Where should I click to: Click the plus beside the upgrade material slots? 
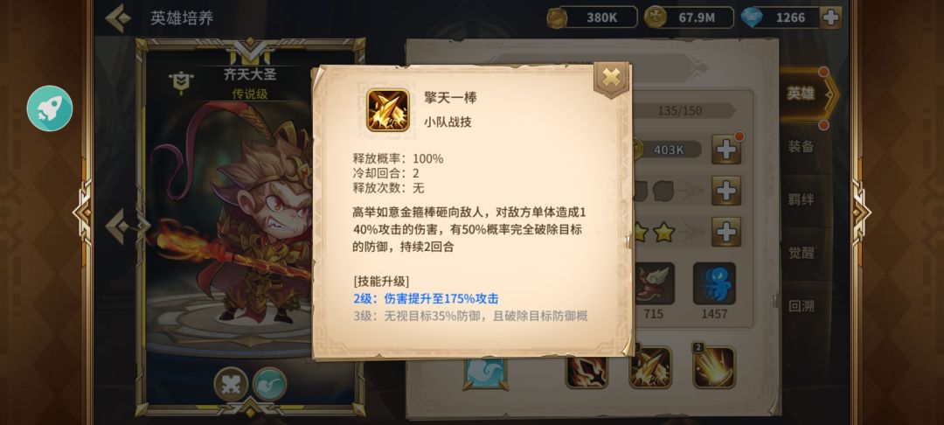[726, 191]
